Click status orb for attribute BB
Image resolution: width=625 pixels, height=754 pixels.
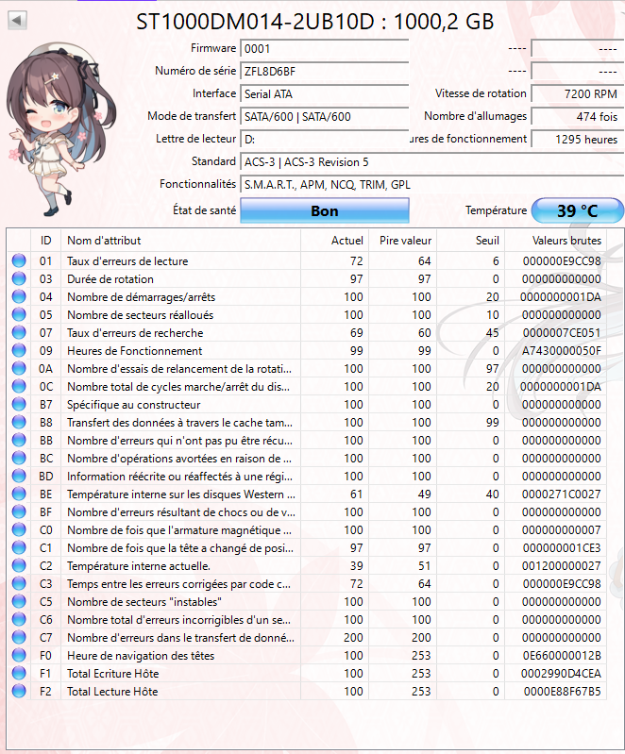pos(19,441)
